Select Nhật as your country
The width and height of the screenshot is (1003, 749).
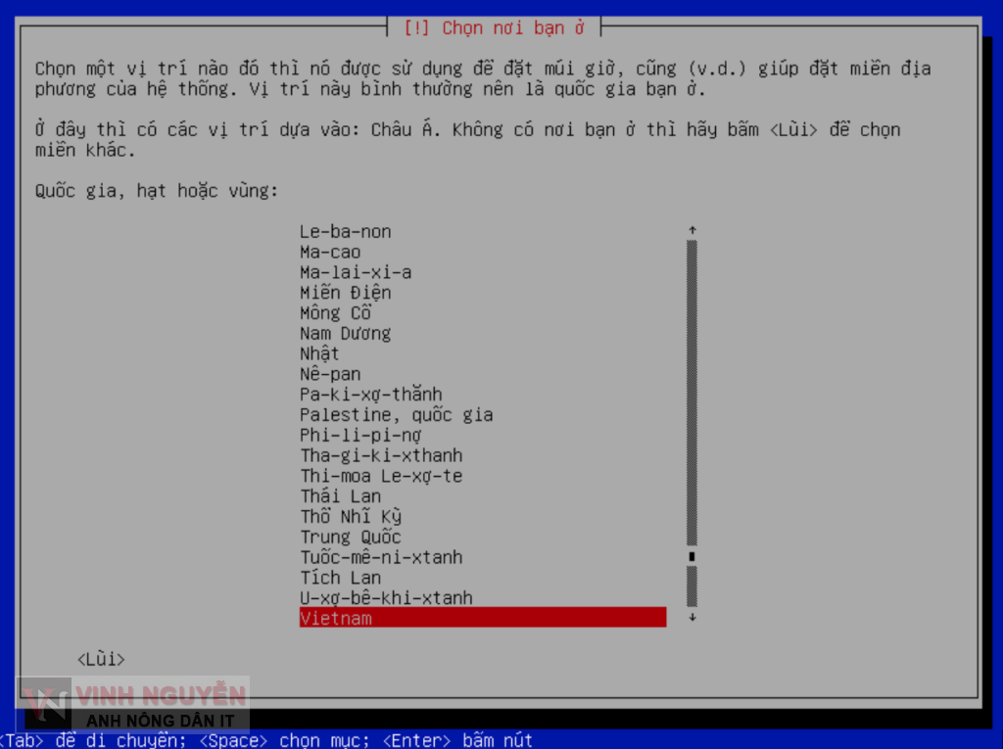click(x=319, y=353)
